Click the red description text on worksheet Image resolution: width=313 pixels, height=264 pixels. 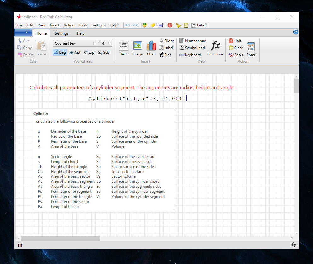click(131, 87)
